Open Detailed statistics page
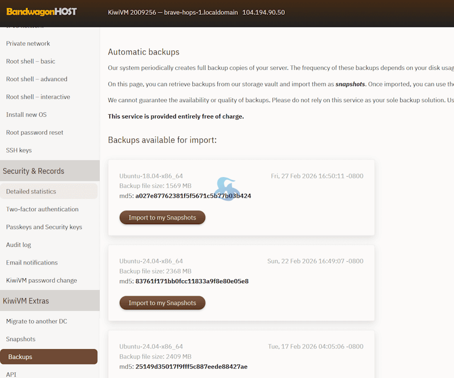 (31, 192)
